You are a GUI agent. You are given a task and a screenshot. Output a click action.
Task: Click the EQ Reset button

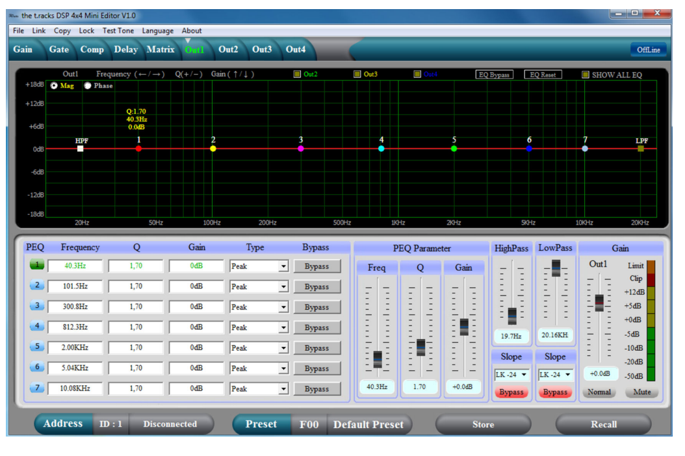(543, 75)
